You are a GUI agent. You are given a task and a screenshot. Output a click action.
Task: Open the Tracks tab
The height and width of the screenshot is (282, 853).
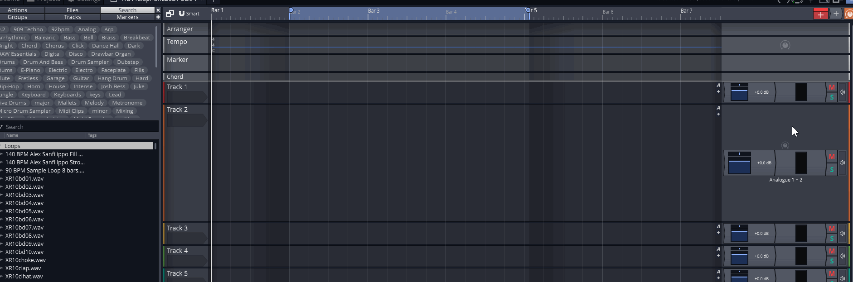[x=73, y=17]
